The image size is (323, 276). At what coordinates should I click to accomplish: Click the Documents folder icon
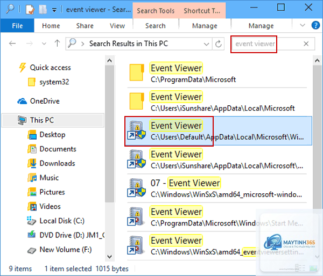pyautogui.click(x=32, y=149)
